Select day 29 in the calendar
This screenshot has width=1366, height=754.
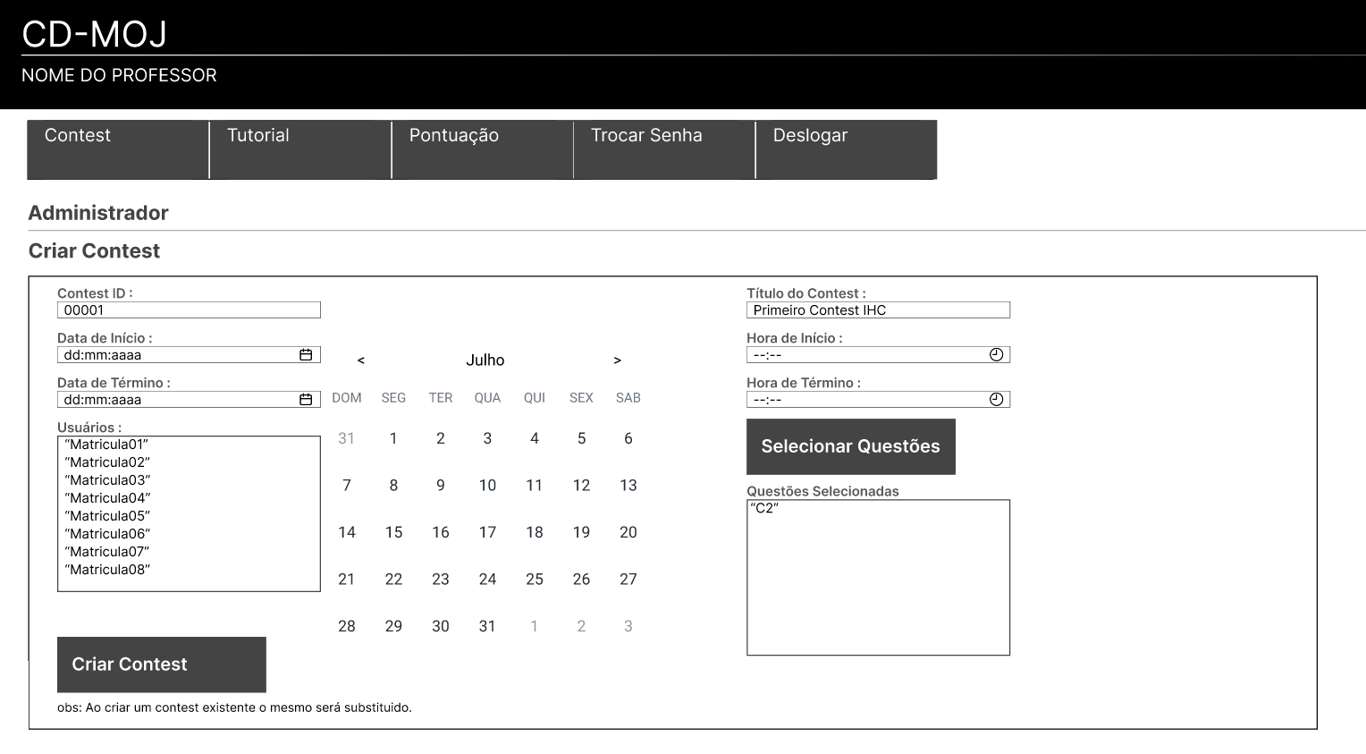pyautogui.click(x=393, y=626)
